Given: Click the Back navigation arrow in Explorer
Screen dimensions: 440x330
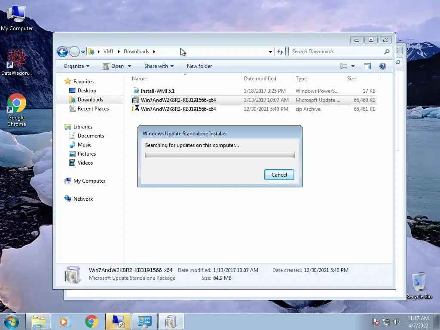Looking at the screenshot, I should coord(62,52).
